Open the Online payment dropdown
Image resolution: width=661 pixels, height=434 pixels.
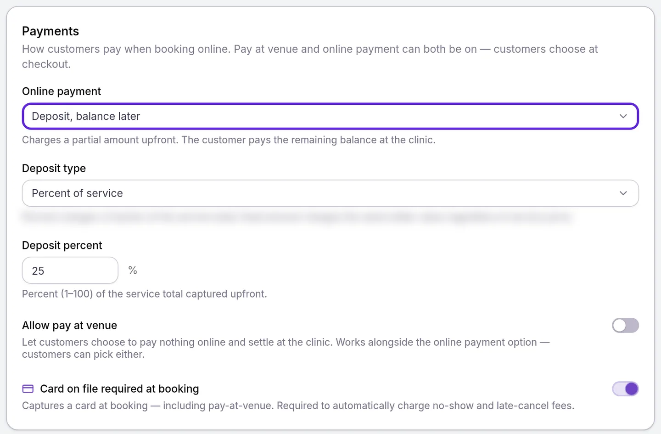(x=330, y=116)
